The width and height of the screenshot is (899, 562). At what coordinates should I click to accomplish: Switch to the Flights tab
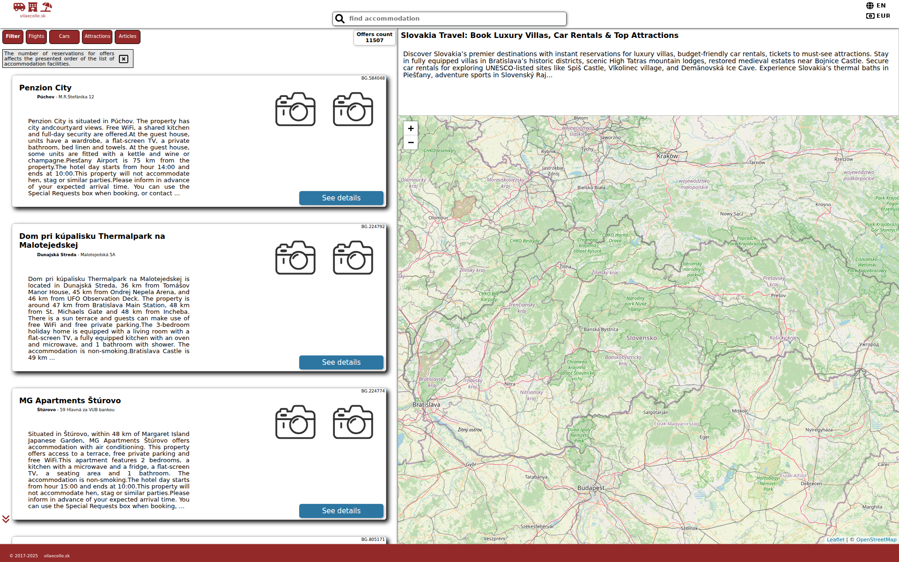pyautogui.click(x=36, y=37)
